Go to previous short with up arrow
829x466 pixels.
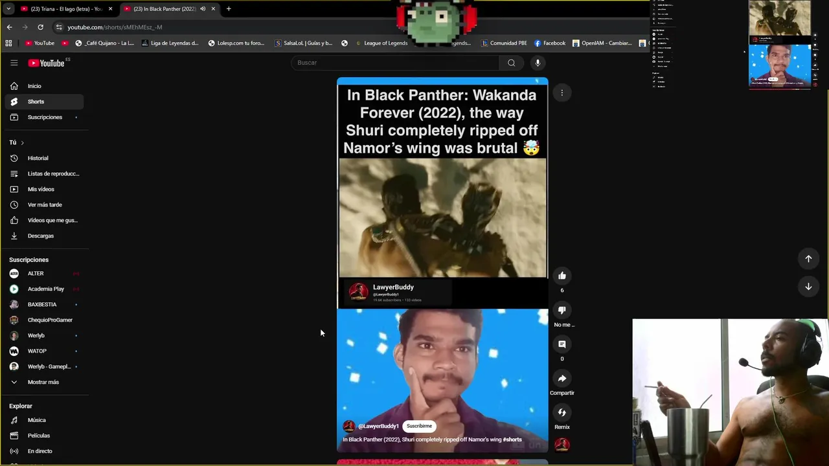[808, 259]
